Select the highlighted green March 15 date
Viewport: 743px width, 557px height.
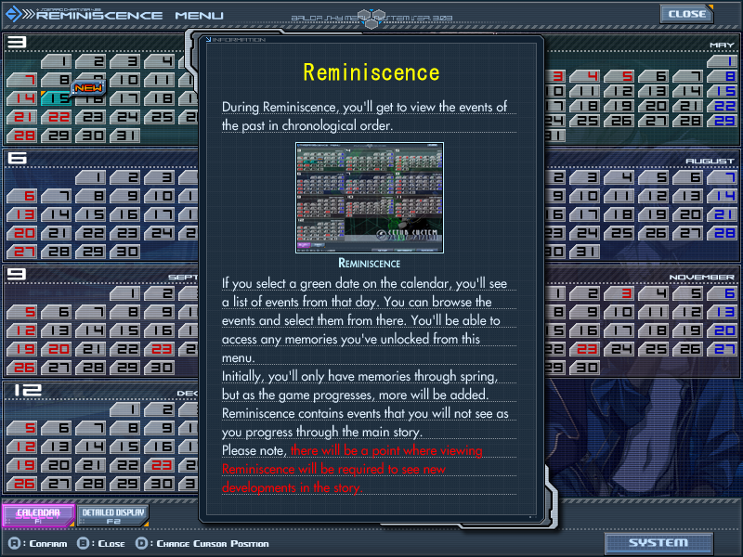click(56, 98)
